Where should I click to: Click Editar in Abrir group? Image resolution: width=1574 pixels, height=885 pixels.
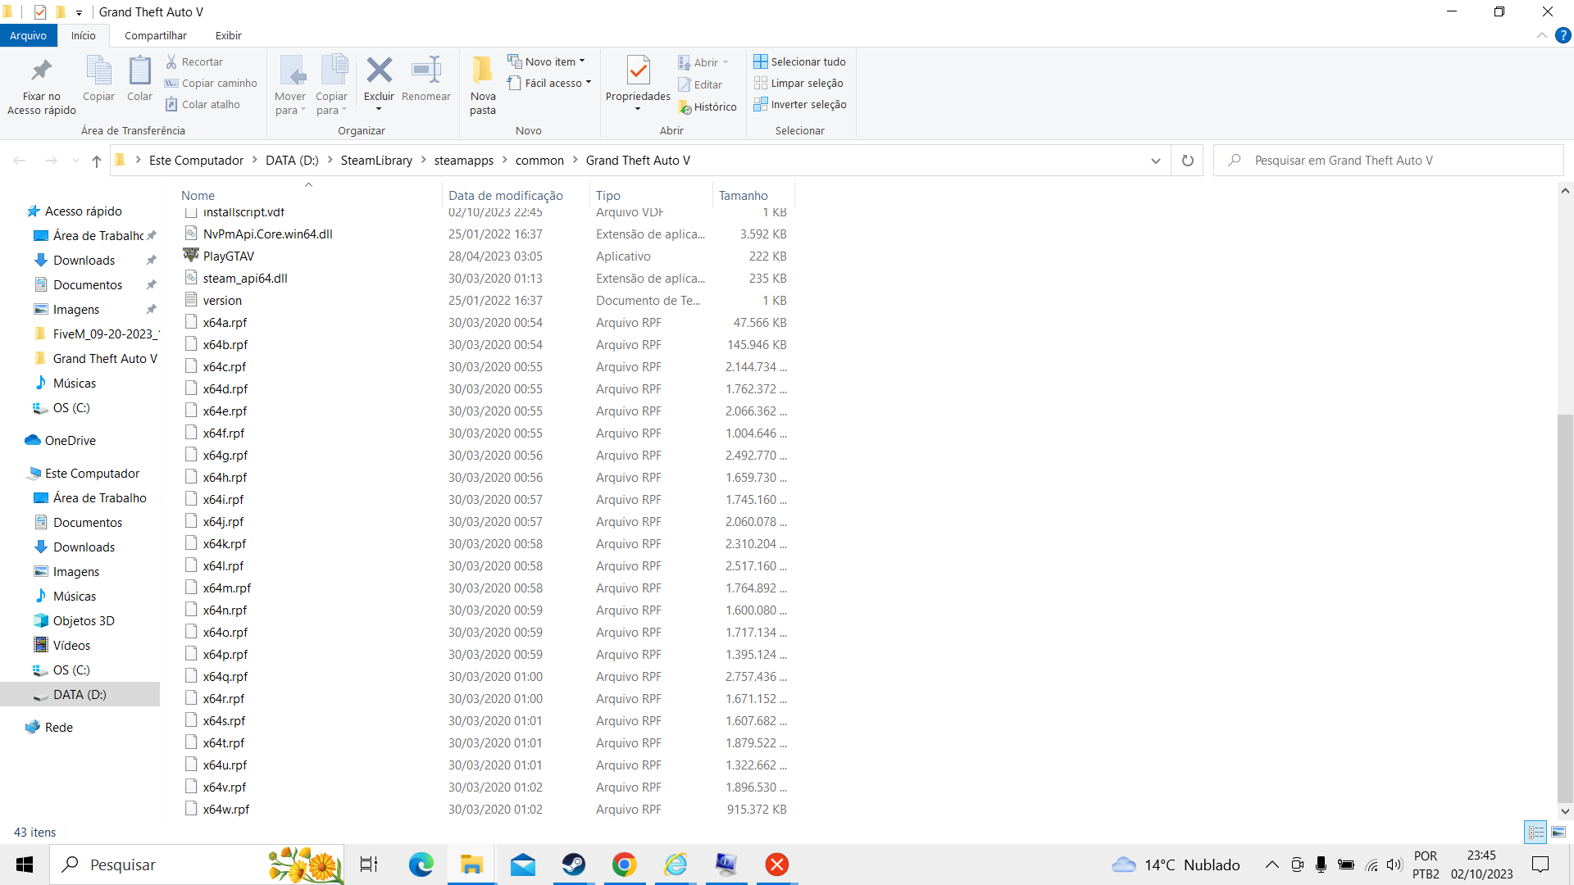click(700, 84)
